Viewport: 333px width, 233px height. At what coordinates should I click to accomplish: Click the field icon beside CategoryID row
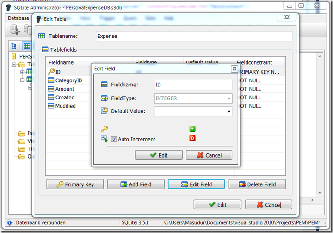tap(51, 80)
